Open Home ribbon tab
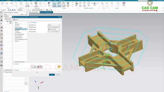The height and width of the screenshot is (92, 164). (8, 0)
